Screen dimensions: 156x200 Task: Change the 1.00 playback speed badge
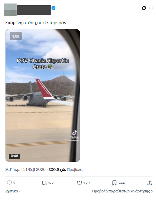point(16,36)
